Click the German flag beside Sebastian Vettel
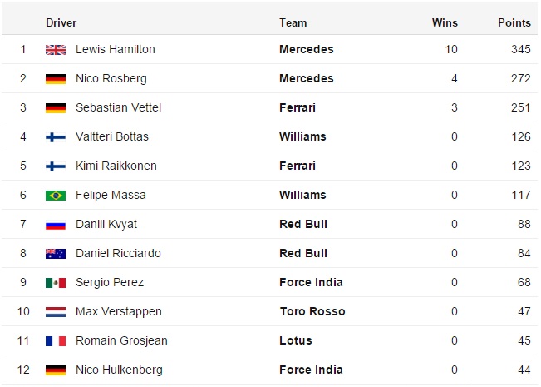The height and width of the screenshot is (387, 541). (56, 108)
